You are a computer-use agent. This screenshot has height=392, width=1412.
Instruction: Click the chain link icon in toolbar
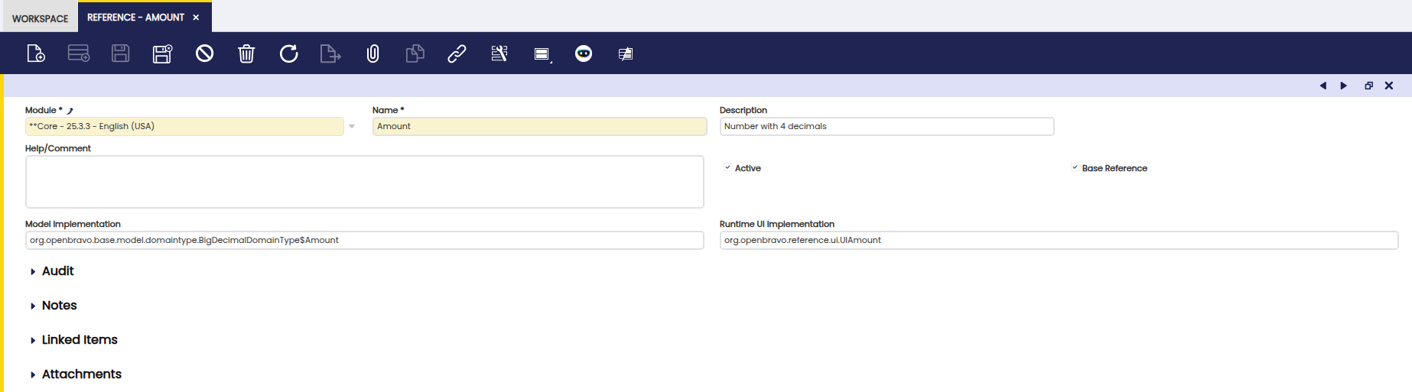457,53
